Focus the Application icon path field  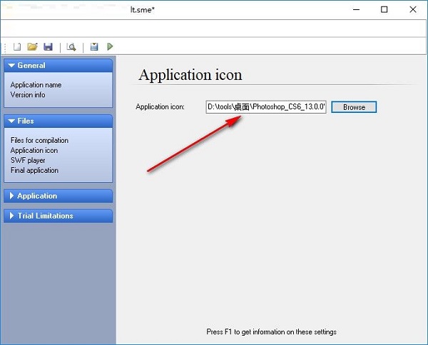click(266, 107)
